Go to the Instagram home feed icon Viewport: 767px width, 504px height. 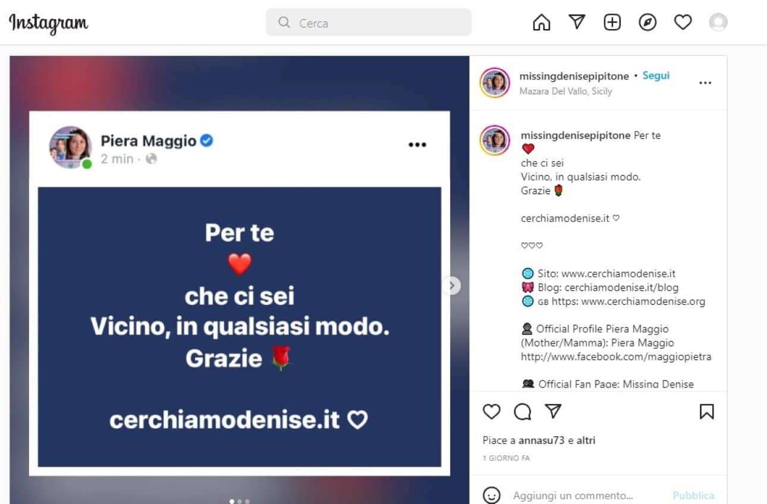[541, 23]
